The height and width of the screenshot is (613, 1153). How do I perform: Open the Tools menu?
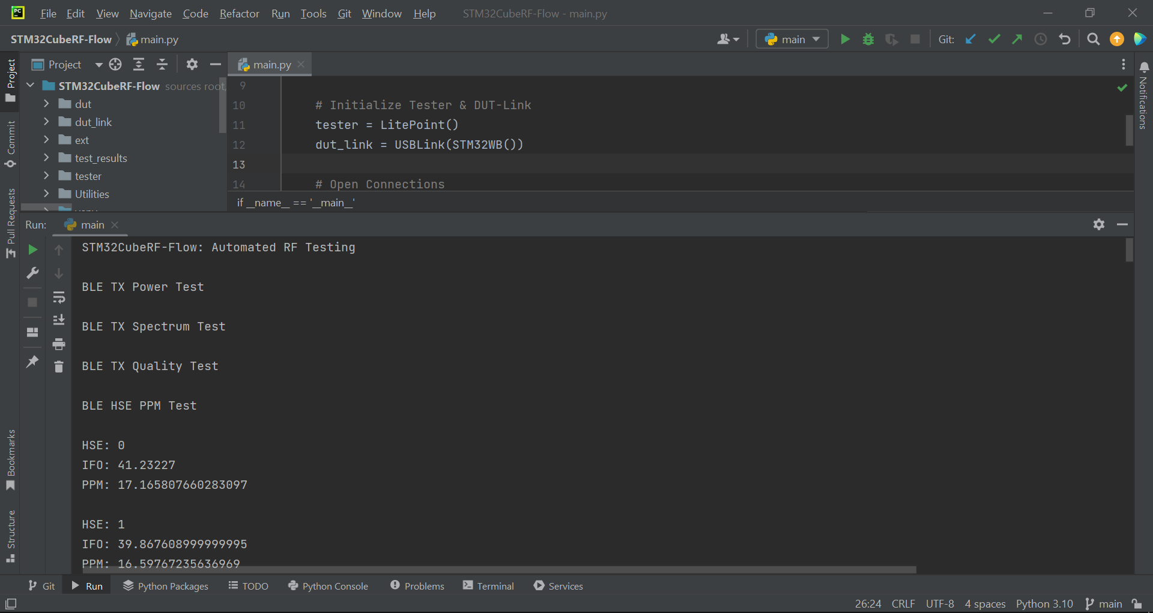pyautogui.click(x=313, y=14)
